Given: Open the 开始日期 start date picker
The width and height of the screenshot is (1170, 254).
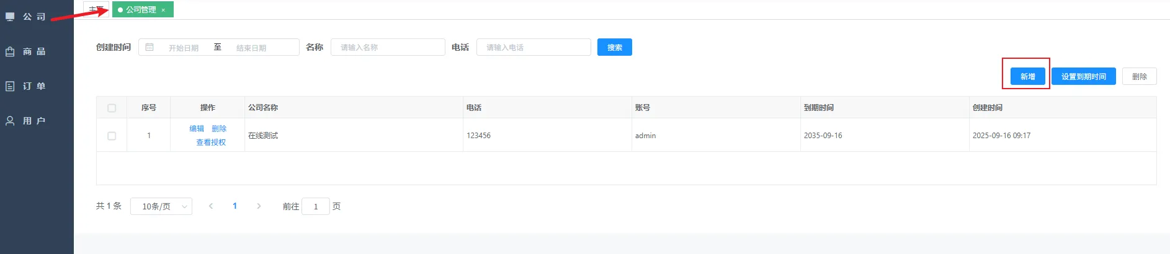Looking at the screenshot, I should pyautogui.click(x=184, y=48).
